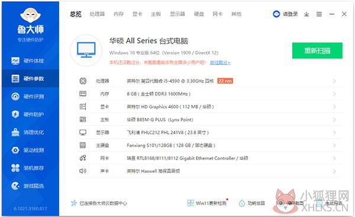Click the 主硬盘 disk row icon
The width and height of the screenshot is (355, 217).
83,145
